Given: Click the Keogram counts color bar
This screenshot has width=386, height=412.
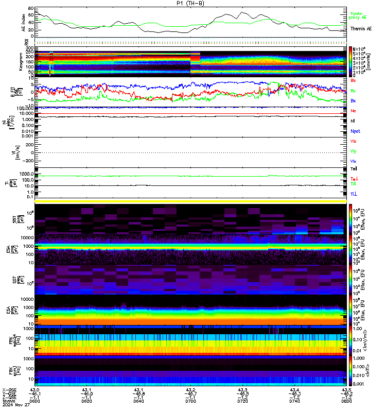Looking at the screenshot, I should (350, 61).
